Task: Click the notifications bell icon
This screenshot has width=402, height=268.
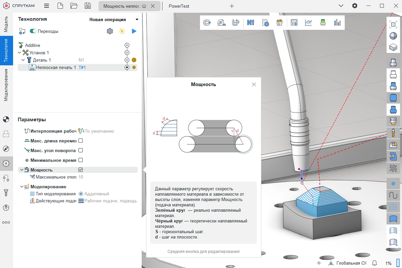Action: [375, 263]
